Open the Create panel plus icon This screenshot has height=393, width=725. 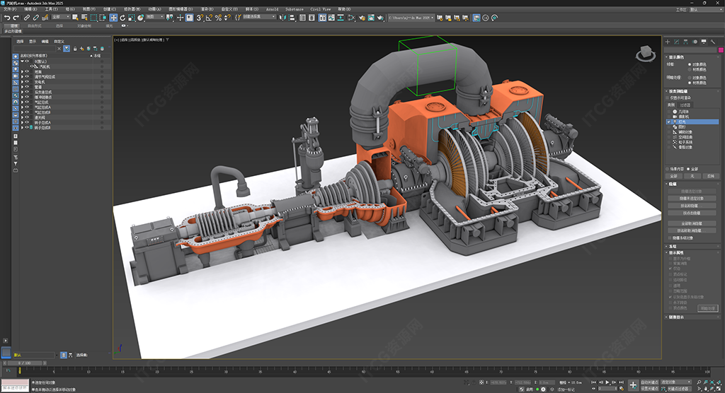coord(667,42)
